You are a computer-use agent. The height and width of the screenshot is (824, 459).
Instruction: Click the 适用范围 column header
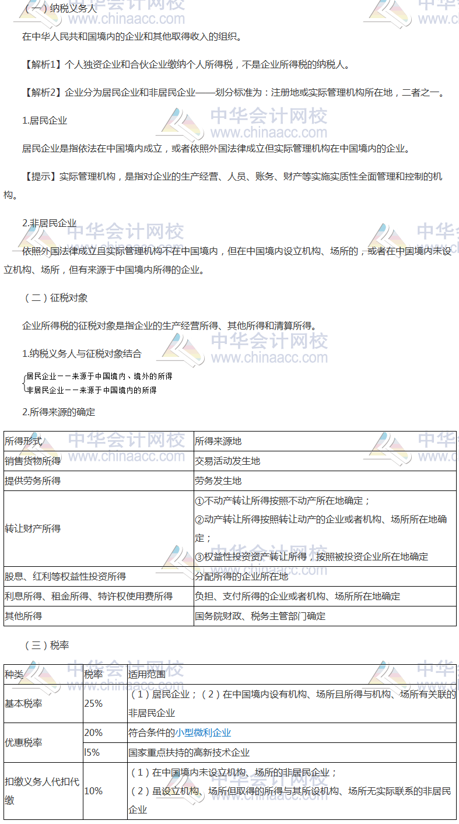pos(147,675)
